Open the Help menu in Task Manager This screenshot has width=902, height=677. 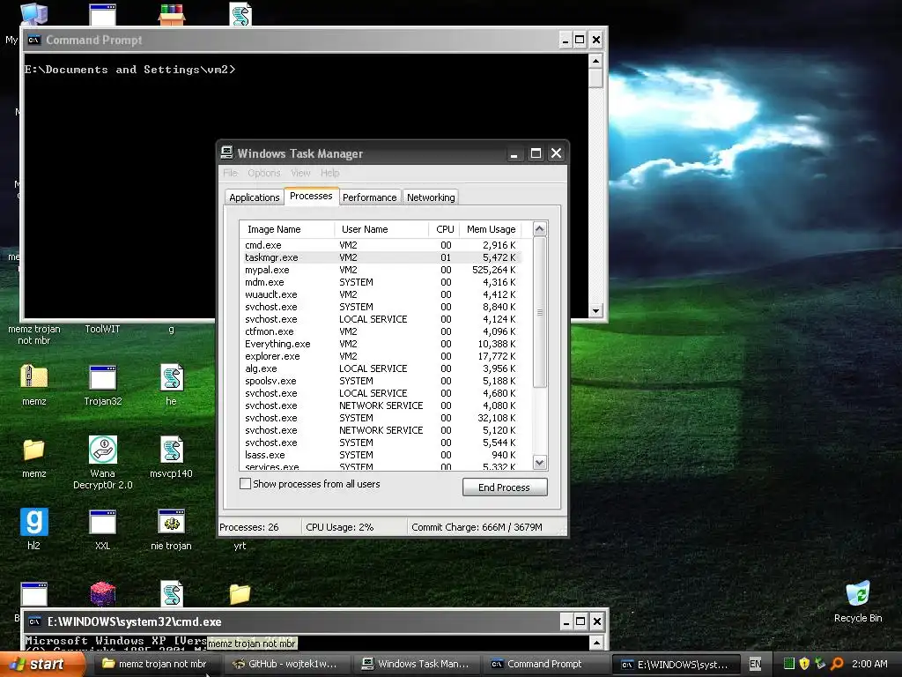tap(329, 173)
